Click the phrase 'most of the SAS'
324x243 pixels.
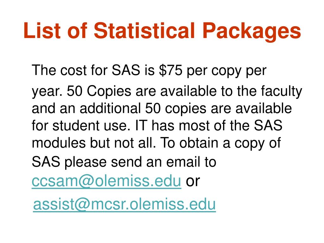231,125
